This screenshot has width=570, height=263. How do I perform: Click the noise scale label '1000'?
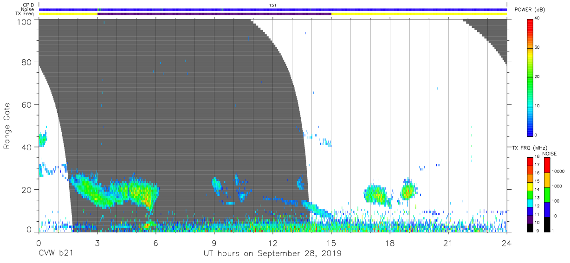pos(556,186)
